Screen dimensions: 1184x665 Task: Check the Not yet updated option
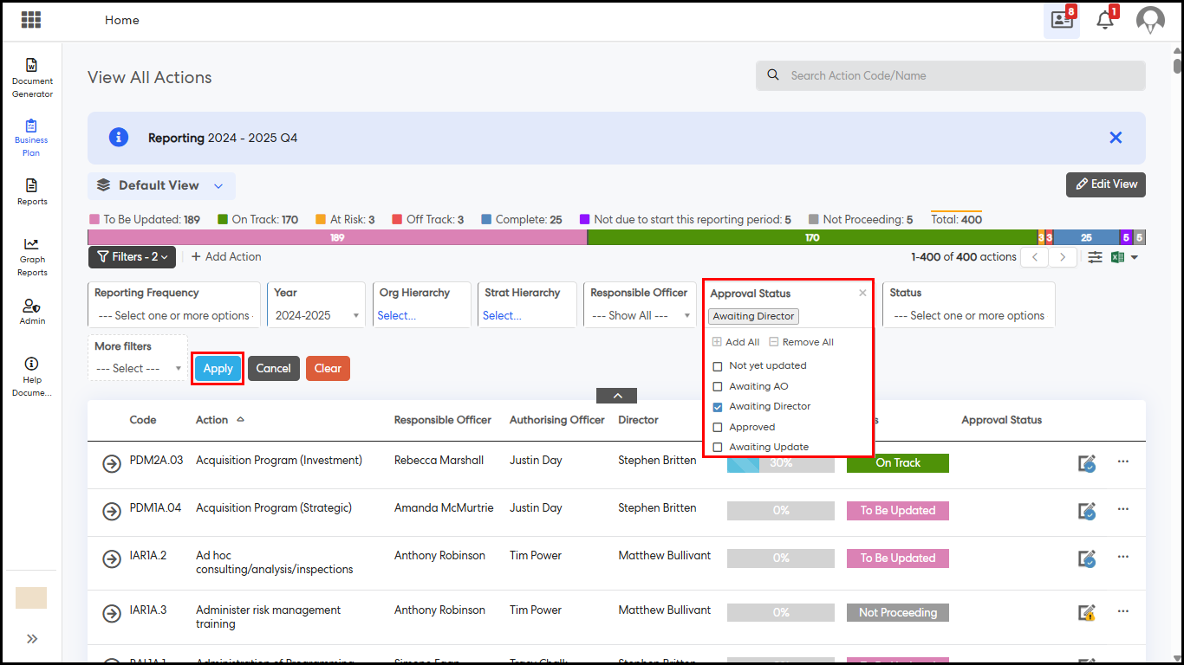(x=717, y=366)
